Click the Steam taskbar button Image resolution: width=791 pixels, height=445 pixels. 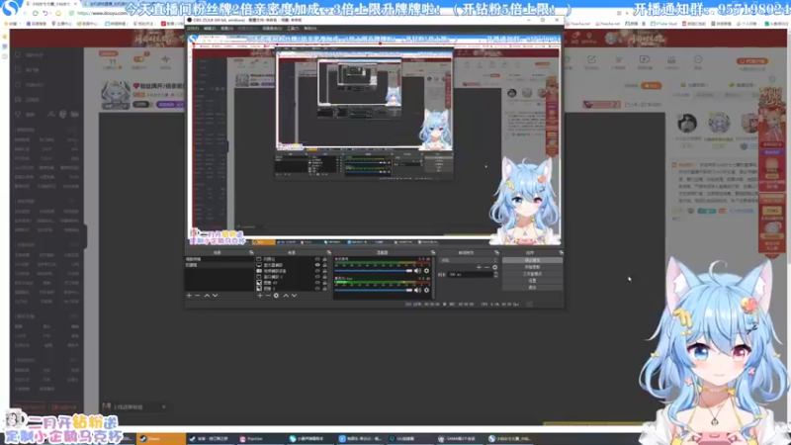coord(161,439)
